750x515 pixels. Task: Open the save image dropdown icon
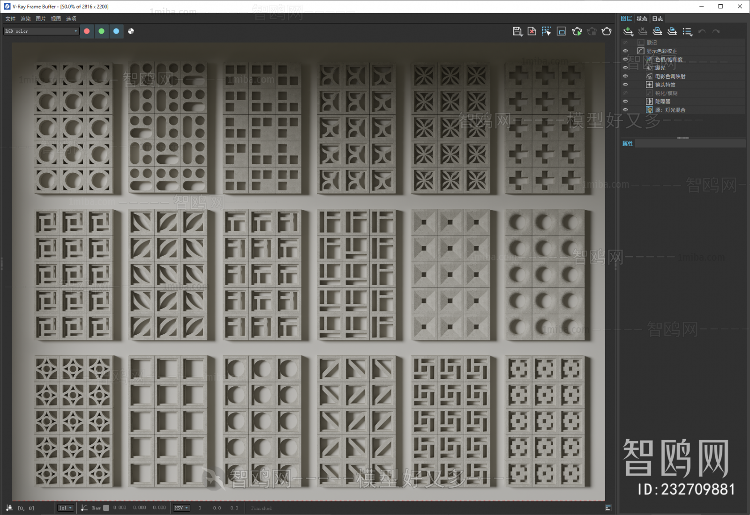517,31
